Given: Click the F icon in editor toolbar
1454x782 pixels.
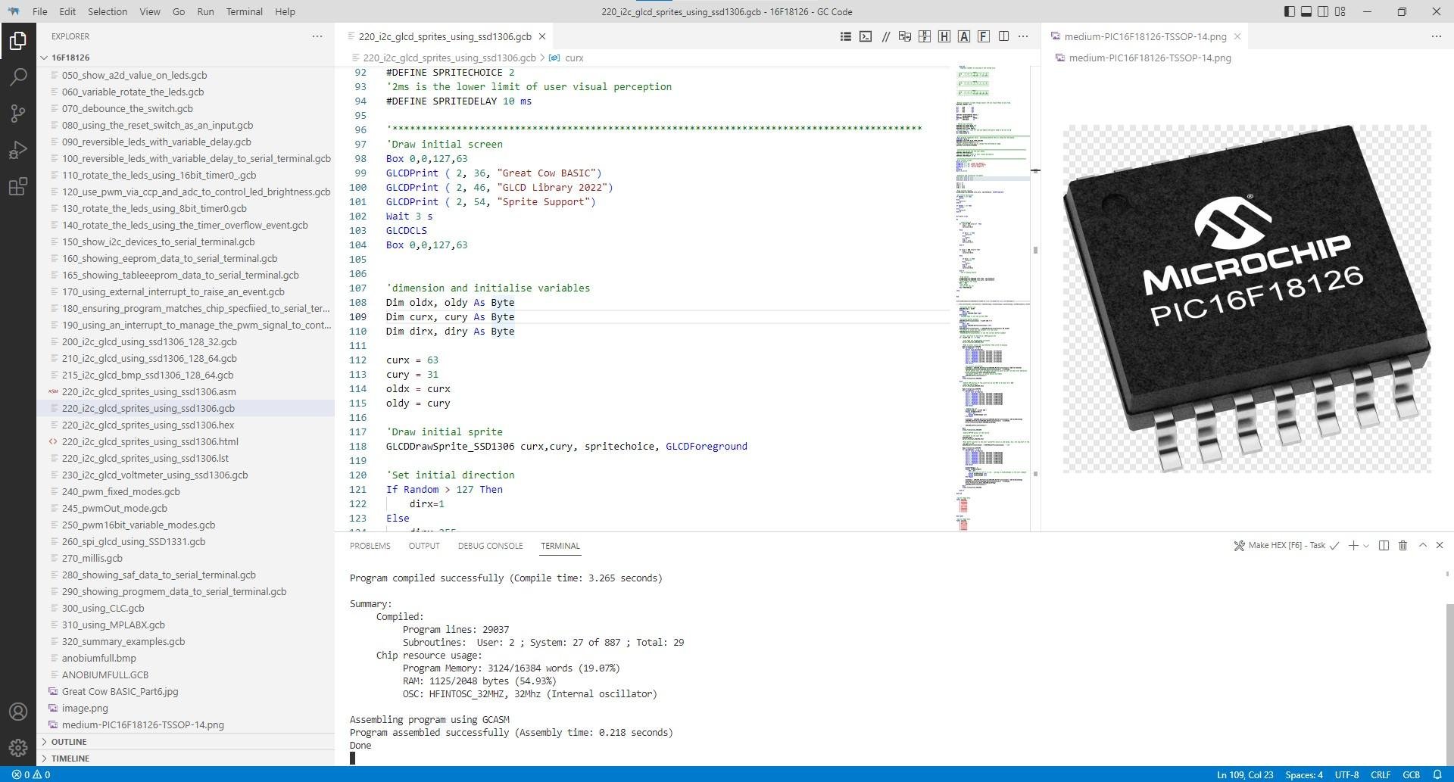Looking at the screenshot, I should pyautogui.click(x=984, y=36).
